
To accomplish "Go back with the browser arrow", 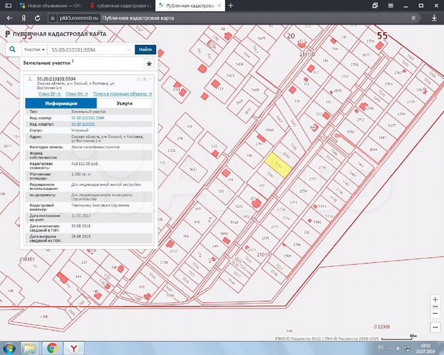I will [10, 18].
